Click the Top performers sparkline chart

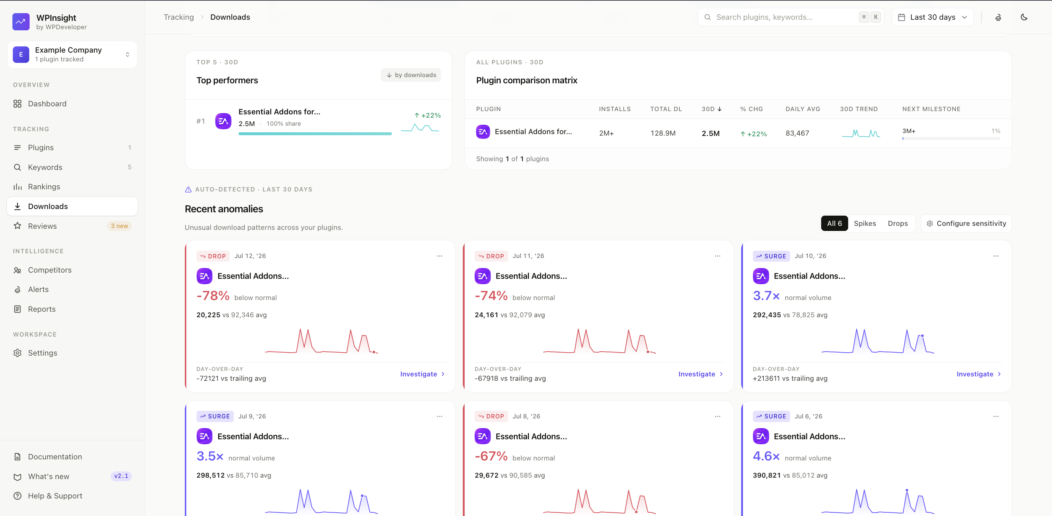420,128
